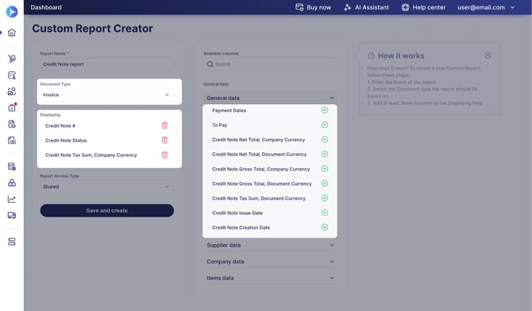Viewport: 532px width, 311px height.
Task: Open Help center
Action: (423, 7)
